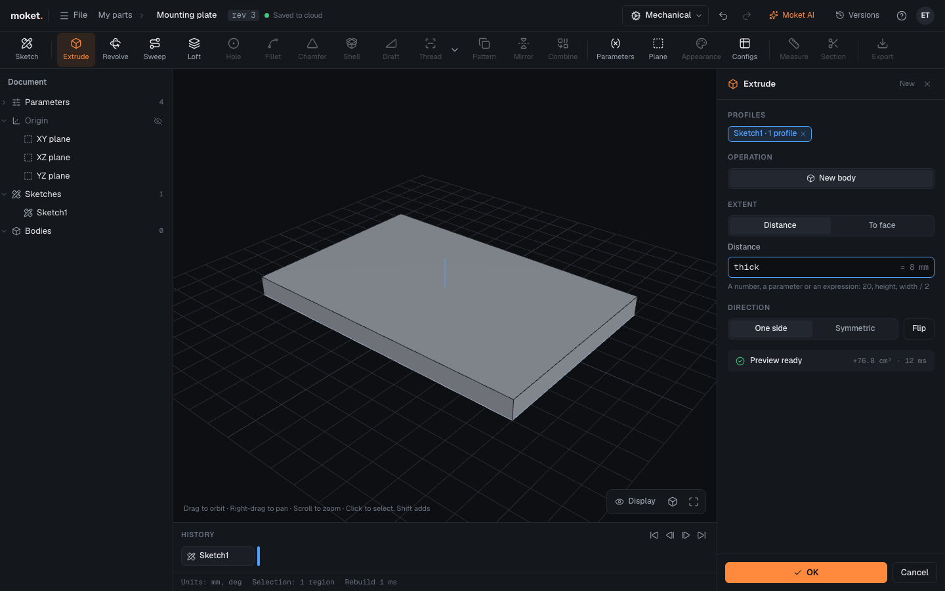Remove Sketch1 profile chip

803,134
